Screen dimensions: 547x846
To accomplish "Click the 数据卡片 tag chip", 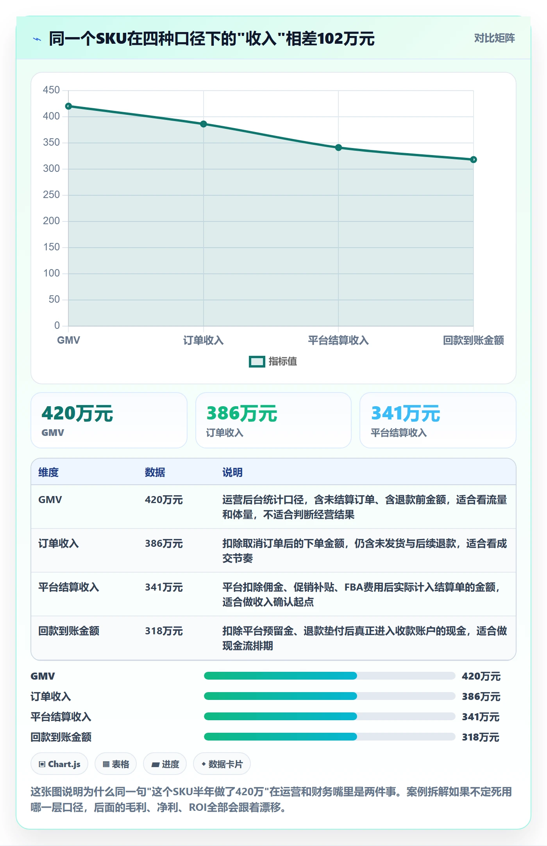I will 222,764.
